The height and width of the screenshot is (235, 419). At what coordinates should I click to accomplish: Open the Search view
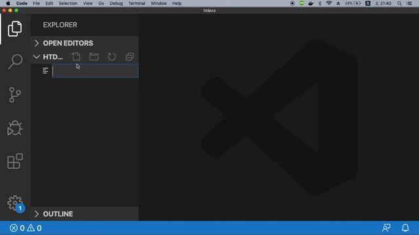(x=14, y=61)
